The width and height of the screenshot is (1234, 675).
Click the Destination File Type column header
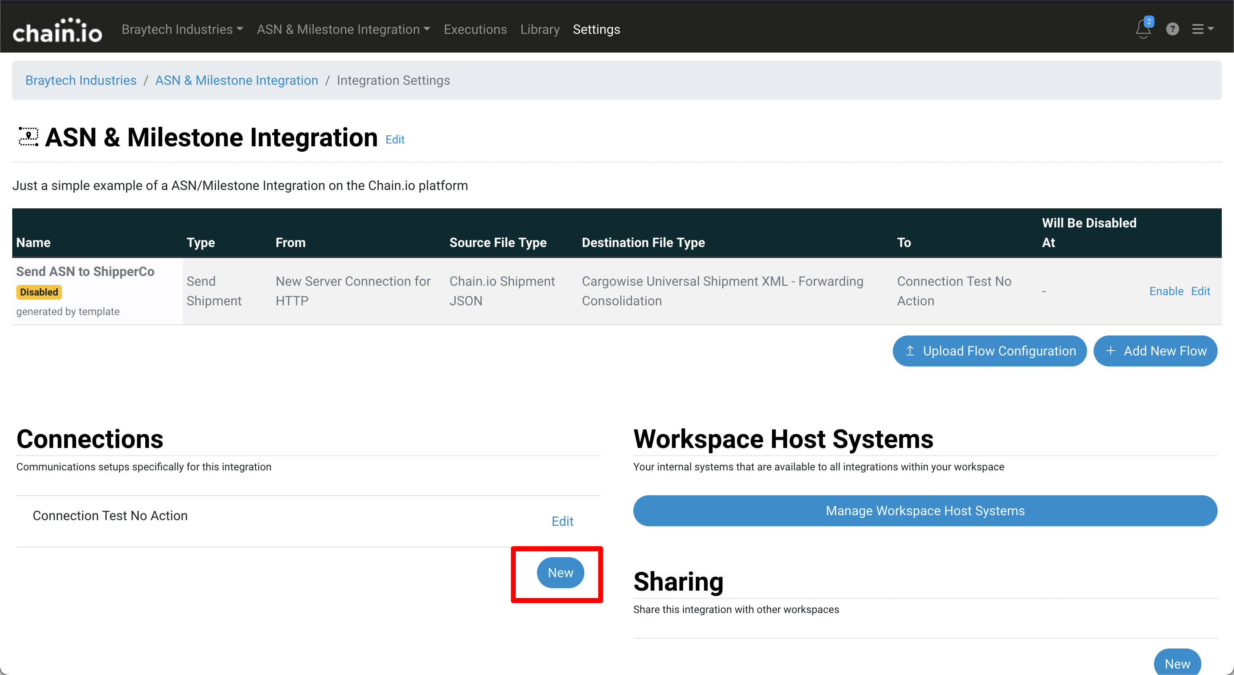click(x=644, y=243)
